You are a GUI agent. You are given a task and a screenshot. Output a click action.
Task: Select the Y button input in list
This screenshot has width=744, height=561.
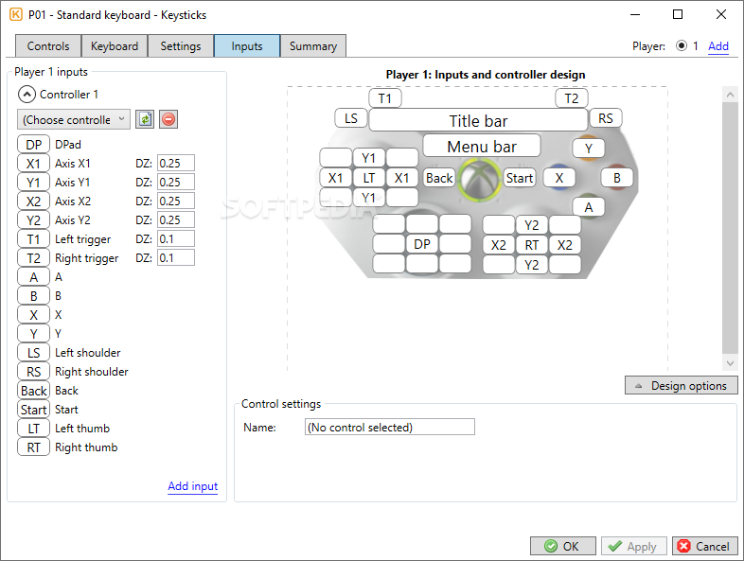(34, 334)
